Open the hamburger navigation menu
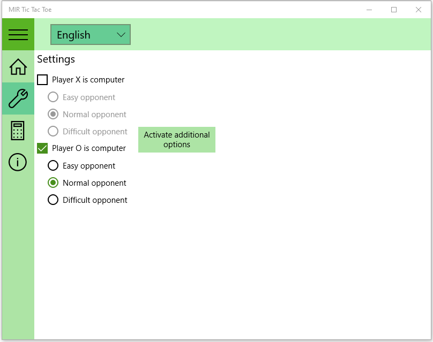This screenshot has height=342, width=433. pyautogui.click(x=18, y=34)
